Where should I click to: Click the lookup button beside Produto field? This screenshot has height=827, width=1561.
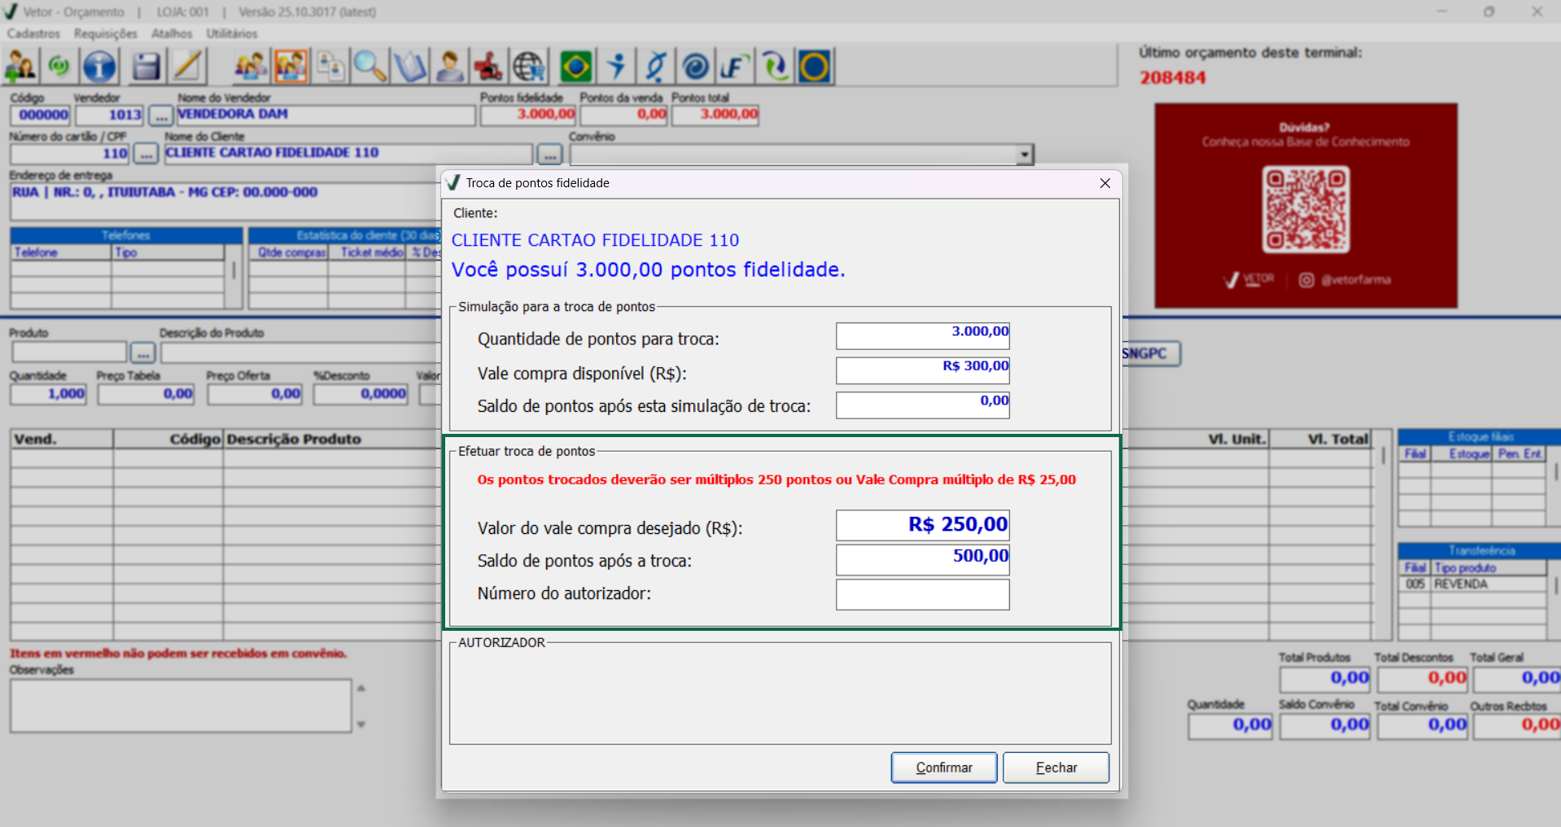coord(143,353)
